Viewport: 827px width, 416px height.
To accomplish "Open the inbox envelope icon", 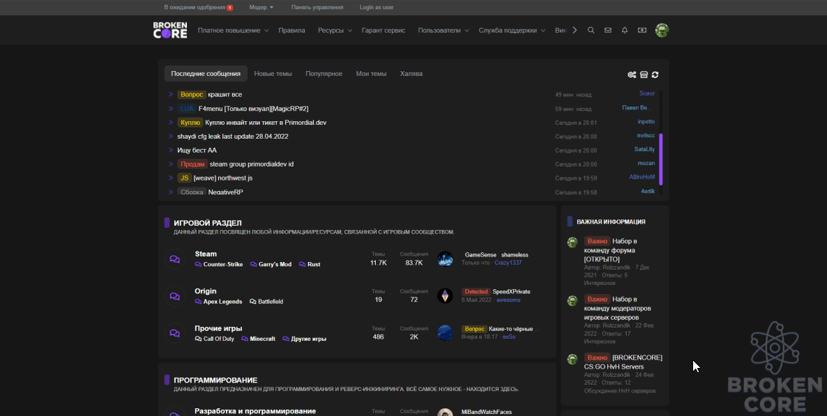I will tap(607, 31).
